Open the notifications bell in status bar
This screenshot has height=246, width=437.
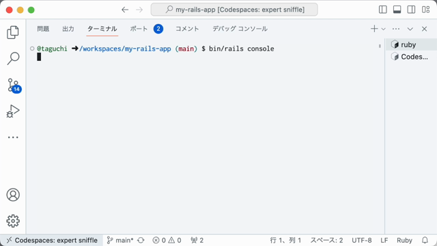425,240
